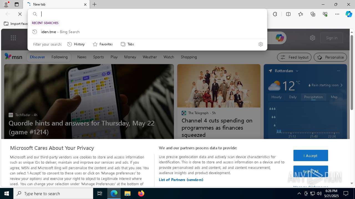Select Map weather tab
This screenshot has height=199, width=355.
334,97
